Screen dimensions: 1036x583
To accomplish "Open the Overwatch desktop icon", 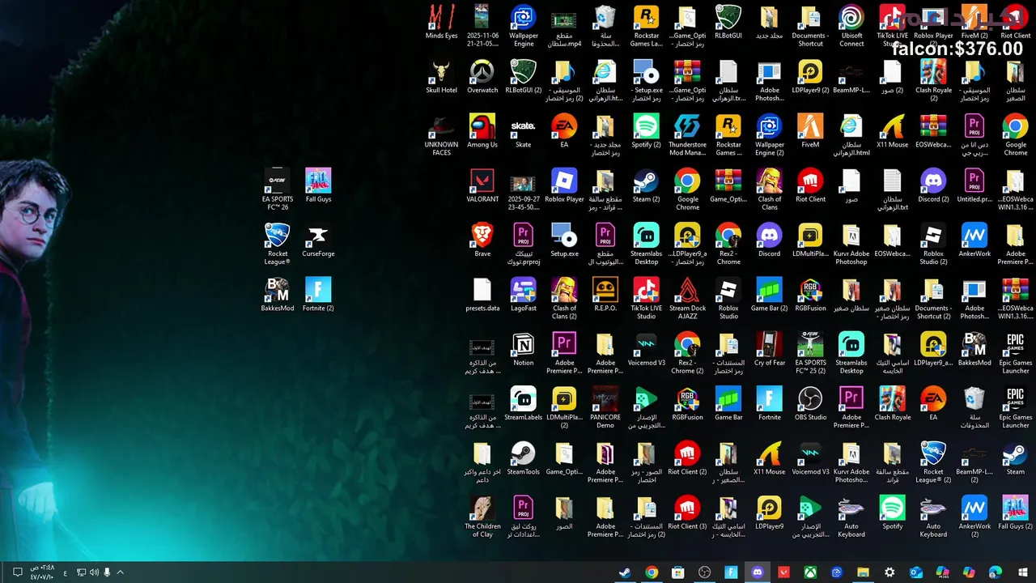I will 482,77.
